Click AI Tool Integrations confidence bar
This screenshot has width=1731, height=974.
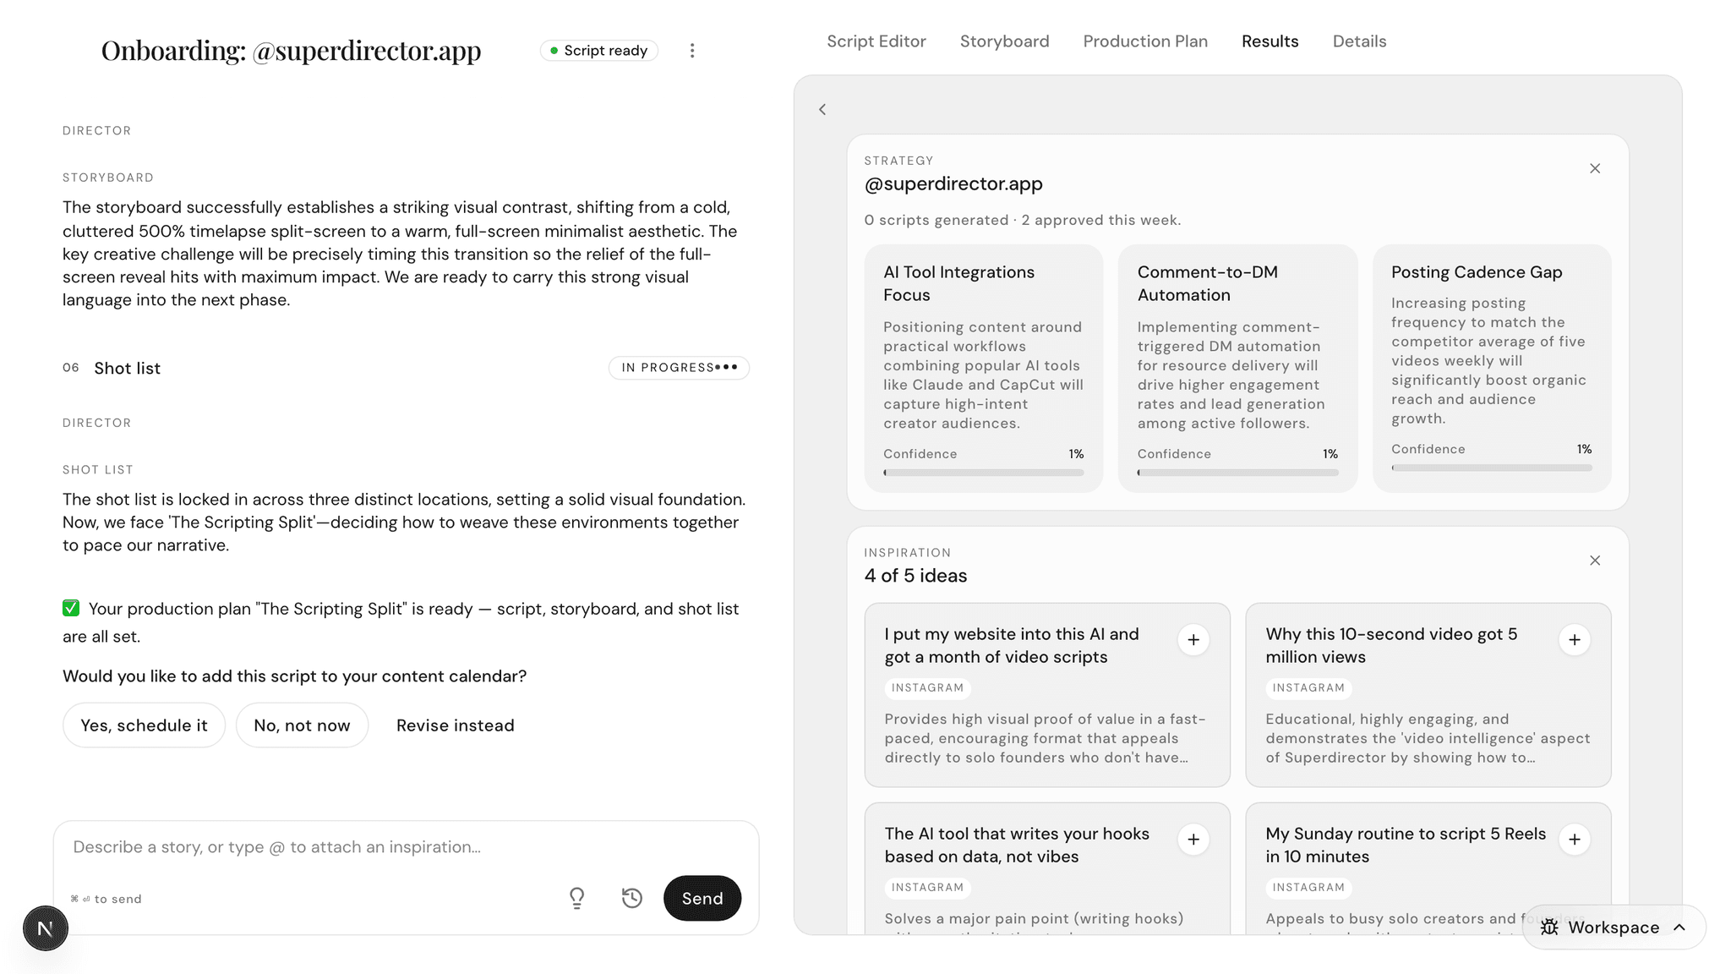(984, 473)
